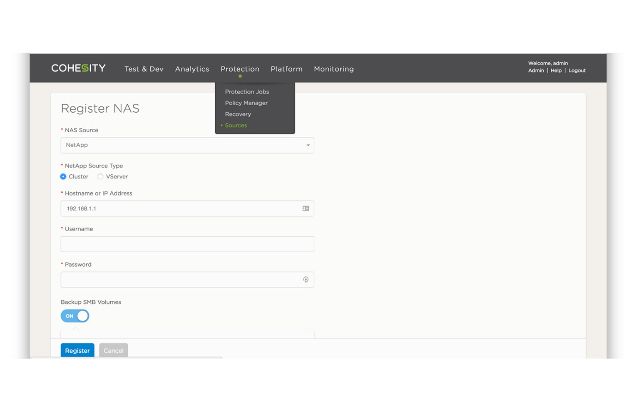Screen dimensions: 639x416
Task: Open the Monitoring menu
Action: click(333, 69)
